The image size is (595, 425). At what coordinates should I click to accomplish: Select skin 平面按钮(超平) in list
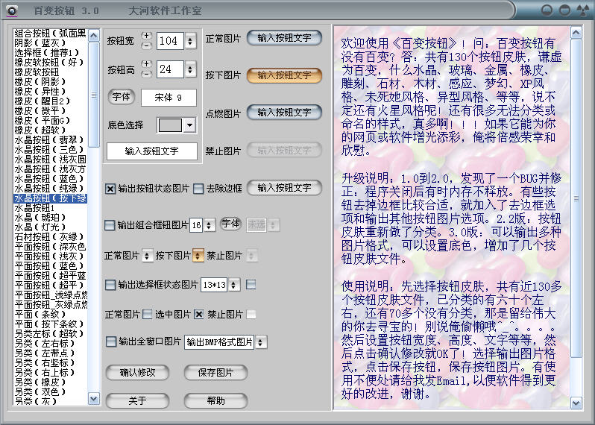click(x=51, y=286)
